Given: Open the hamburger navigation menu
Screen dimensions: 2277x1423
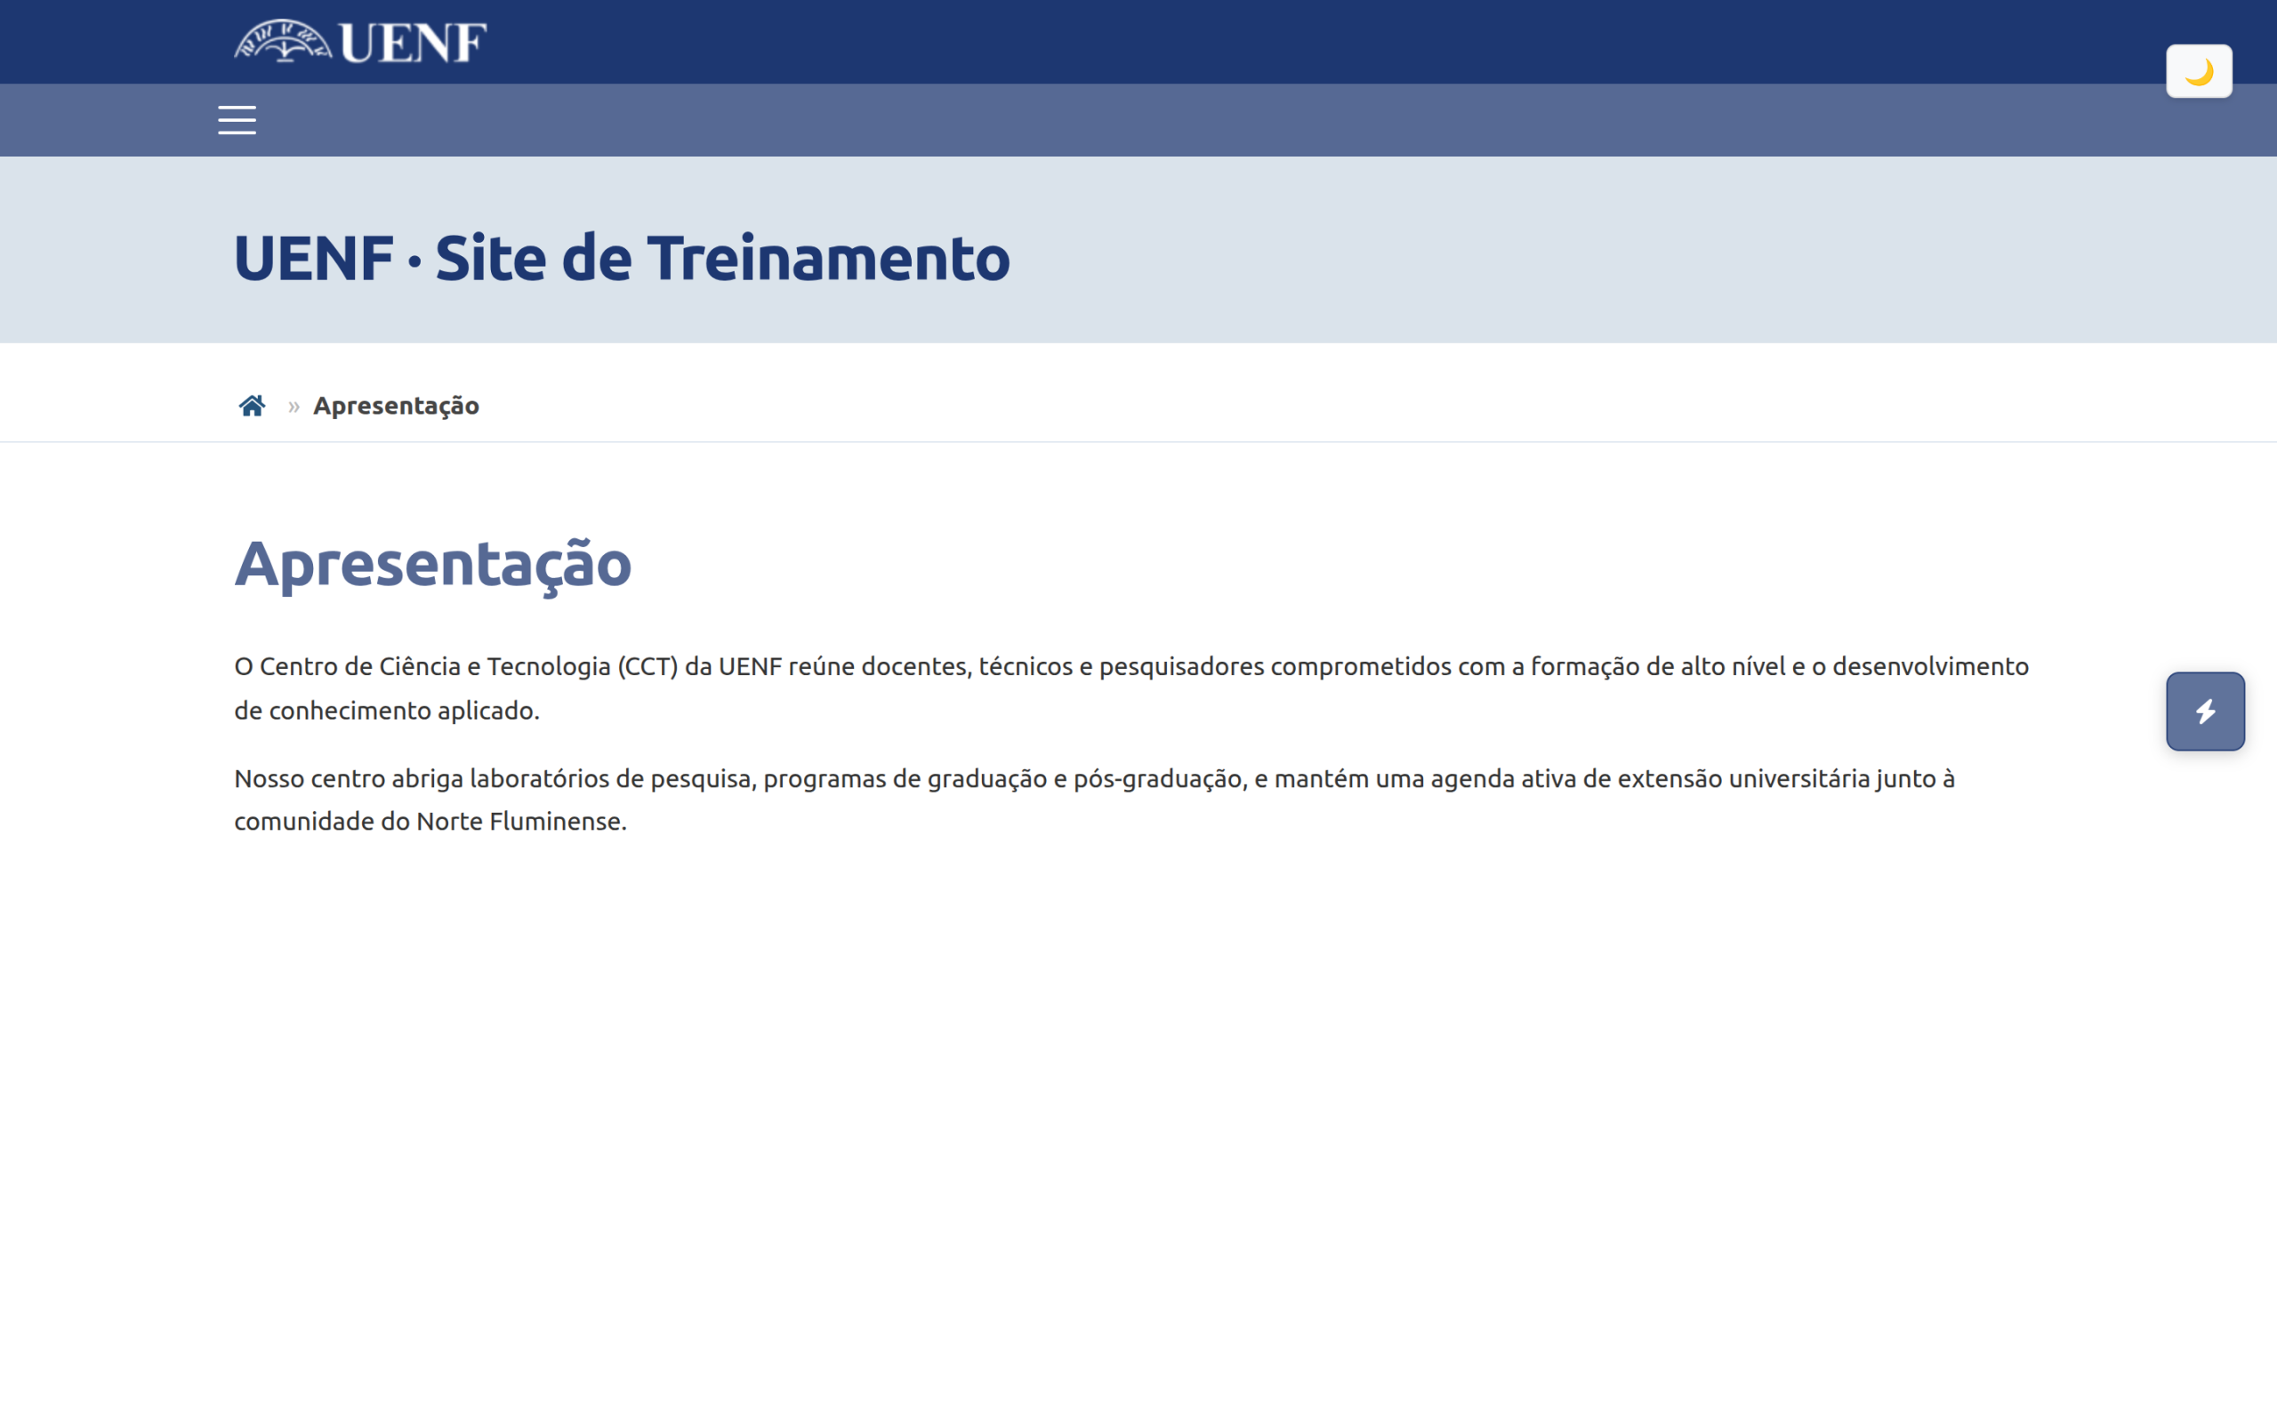Looking at the screenshot, I should (237, 120).
